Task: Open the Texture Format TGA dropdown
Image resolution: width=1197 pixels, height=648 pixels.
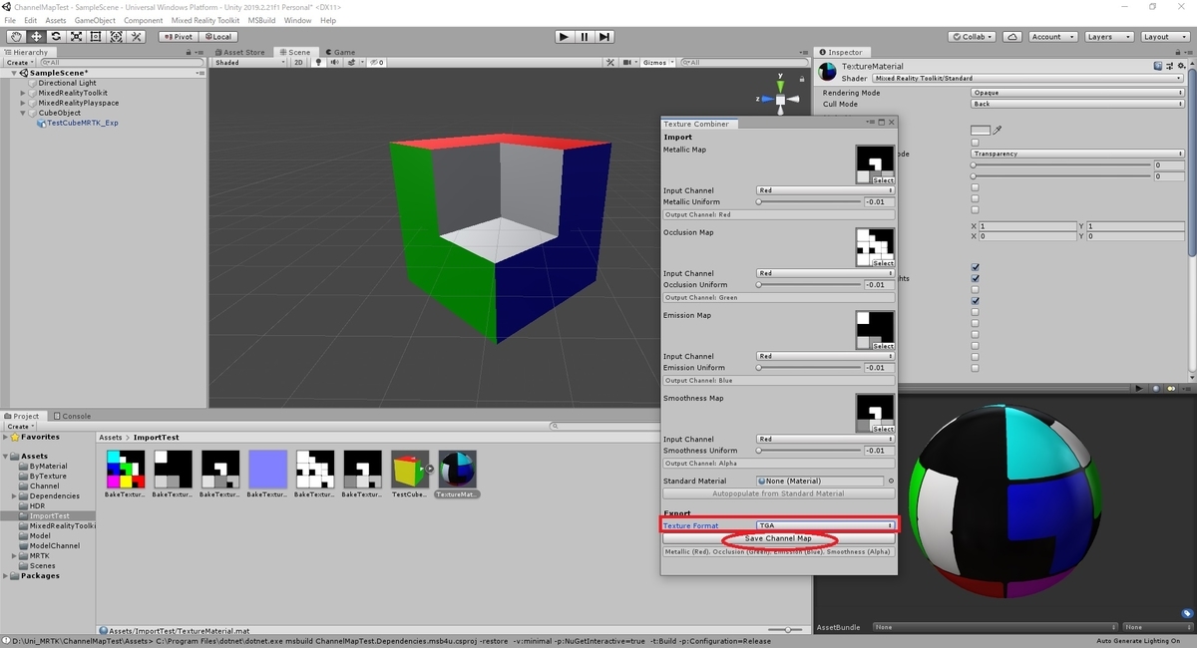Action: (825, 525)
